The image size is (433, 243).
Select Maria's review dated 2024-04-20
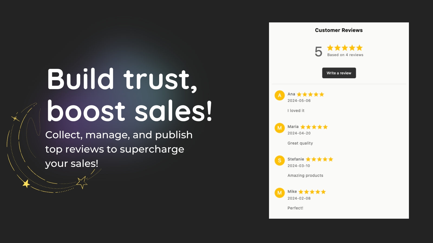pos(299,133)
